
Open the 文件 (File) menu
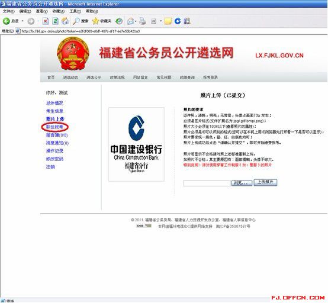click(8, 11)
